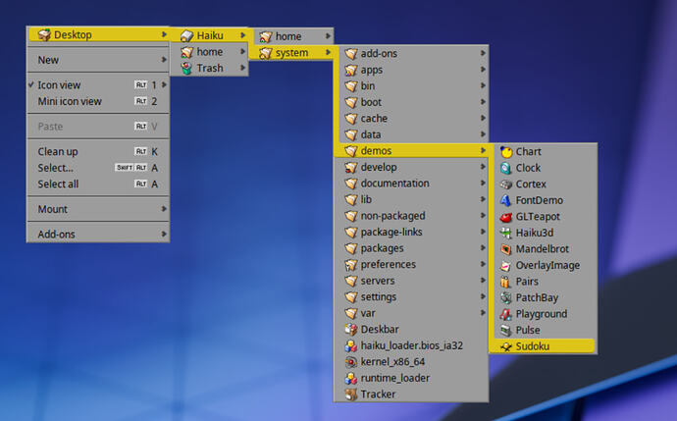This screenshot has height=421, width=677.
Task: Click the Trash icon in the Desktop submenu
Action: (186, 69)
